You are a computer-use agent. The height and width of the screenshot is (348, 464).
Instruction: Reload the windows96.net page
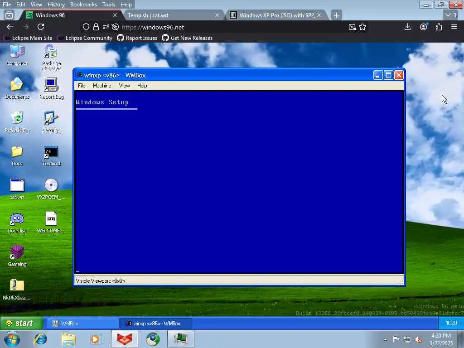click(x=41, y=27)
